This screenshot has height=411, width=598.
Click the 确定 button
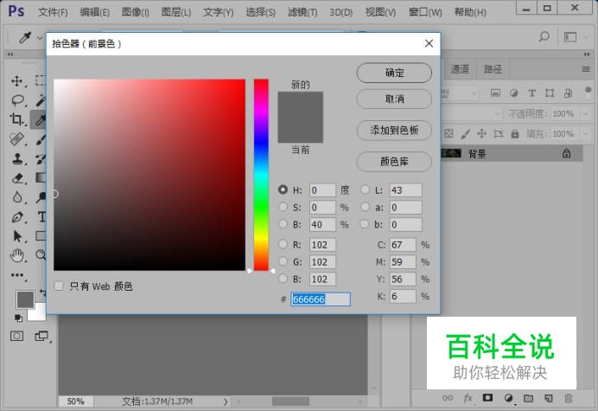pyautogui.click(x=394, y=73)
